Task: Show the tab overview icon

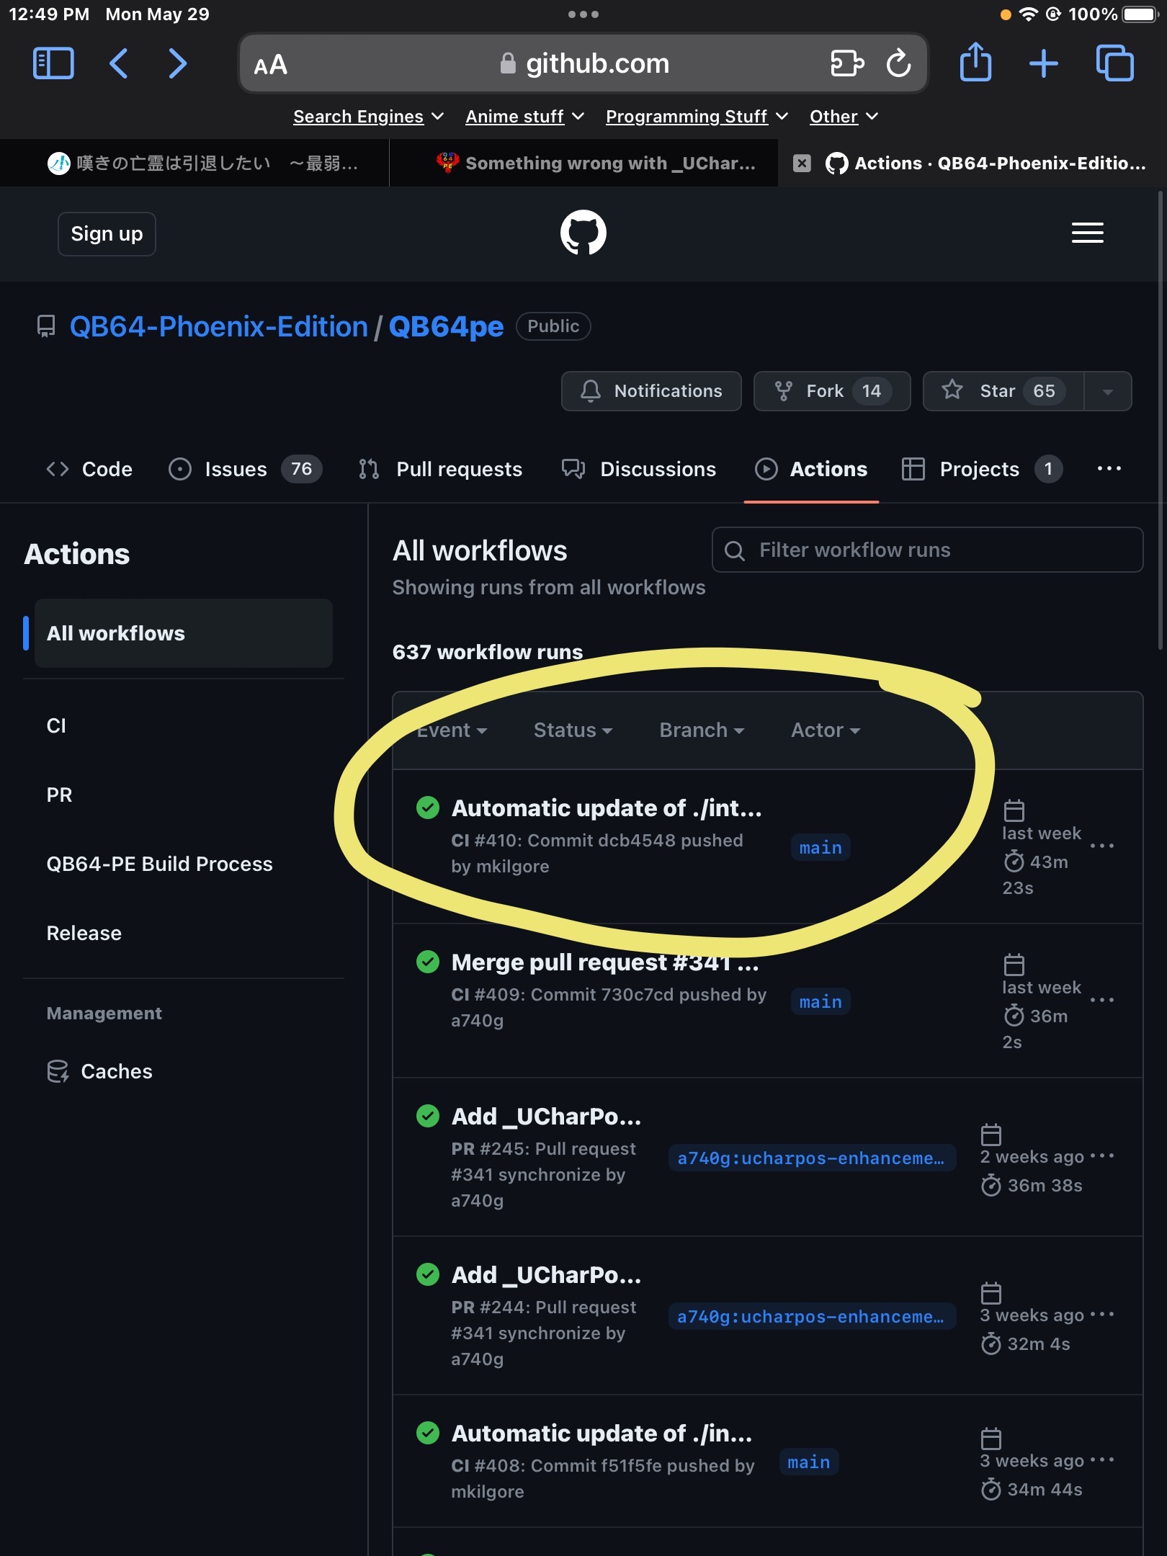Action: point(1114,63)
